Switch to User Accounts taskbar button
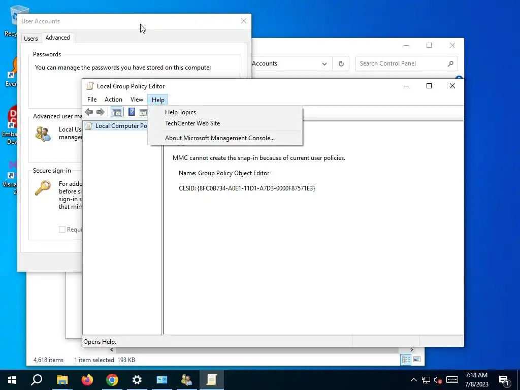This screenshot has height=390, width=520. [x=187, y=380]
